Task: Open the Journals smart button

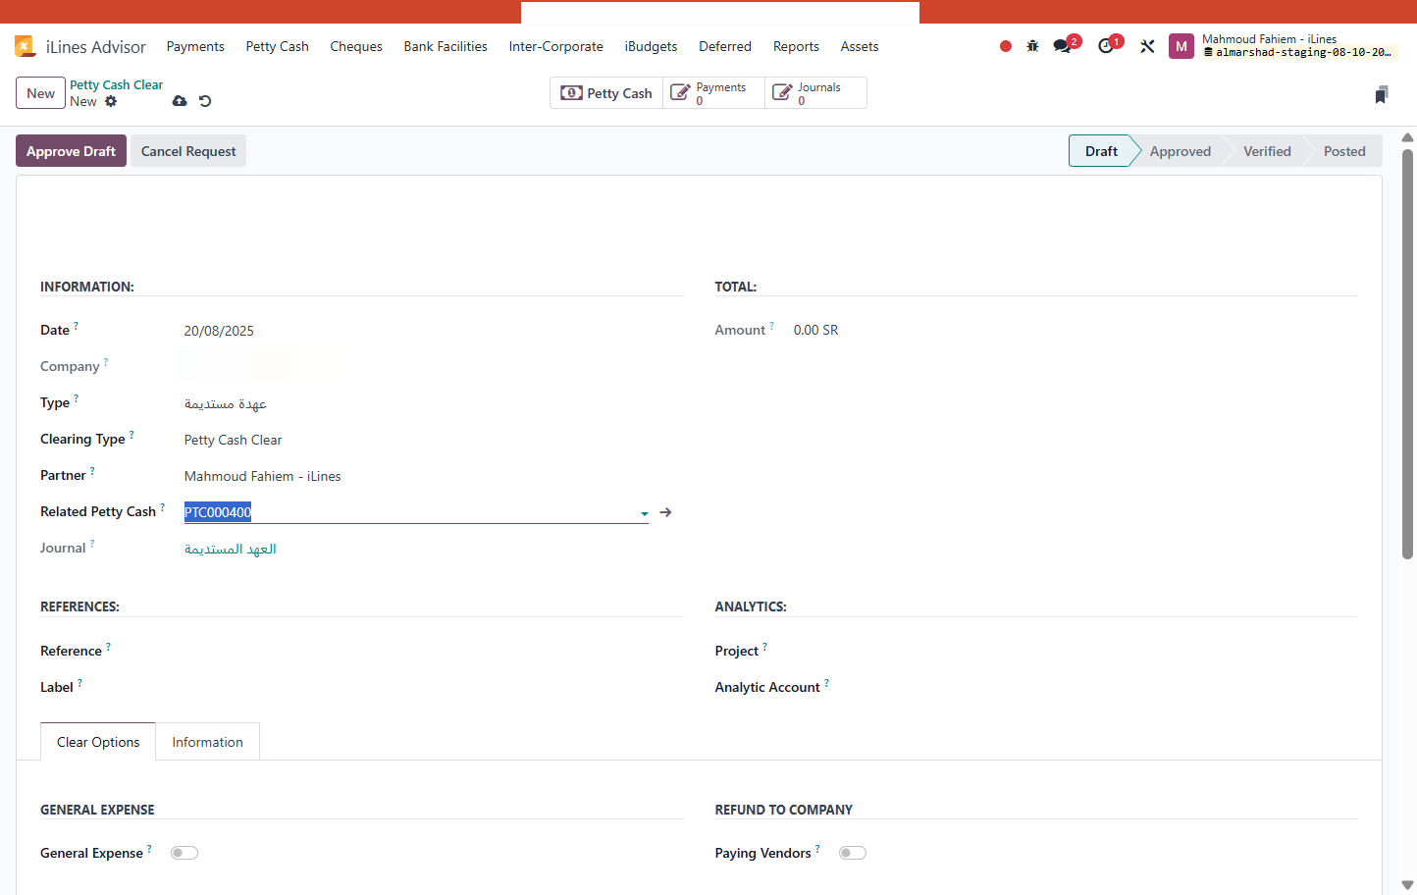Action: click(815, 93)
